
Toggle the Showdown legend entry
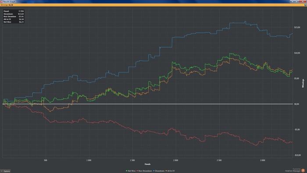(159, 171)
